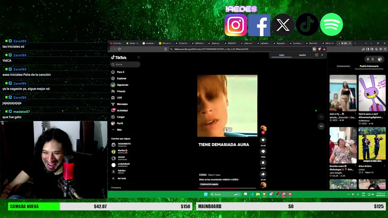Viewport: 388px width, 218px height.
Task: Click the TikTok Buscar search field
Action: (125, 64)
